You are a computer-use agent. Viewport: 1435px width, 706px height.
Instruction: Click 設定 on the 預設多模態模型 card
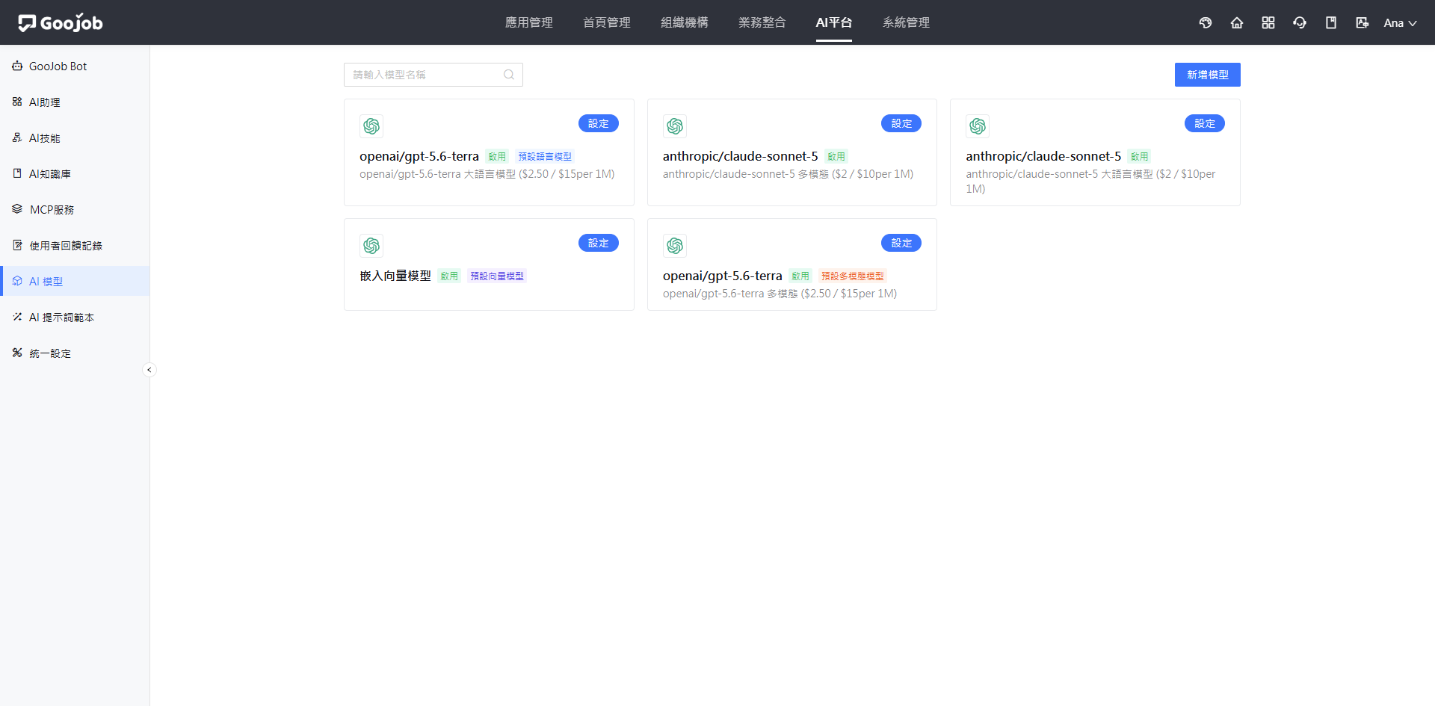tap(901, 243)
